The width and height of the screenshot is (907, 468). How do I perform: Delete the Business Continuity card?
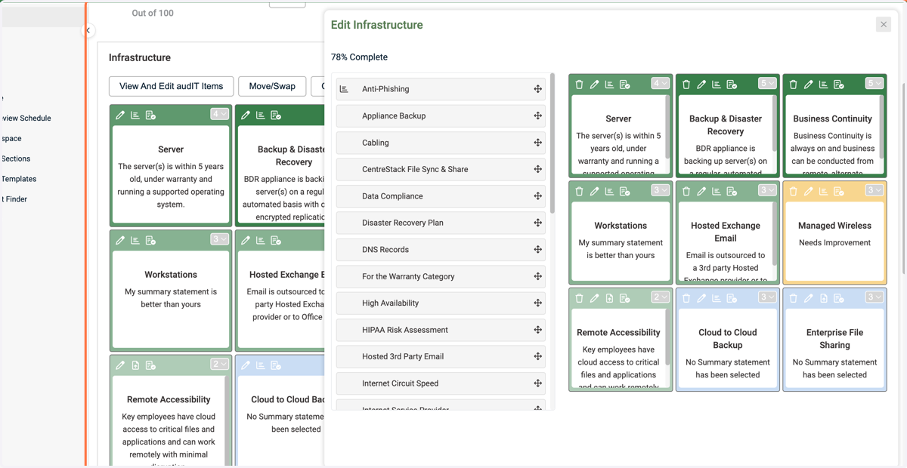(793, 85)
